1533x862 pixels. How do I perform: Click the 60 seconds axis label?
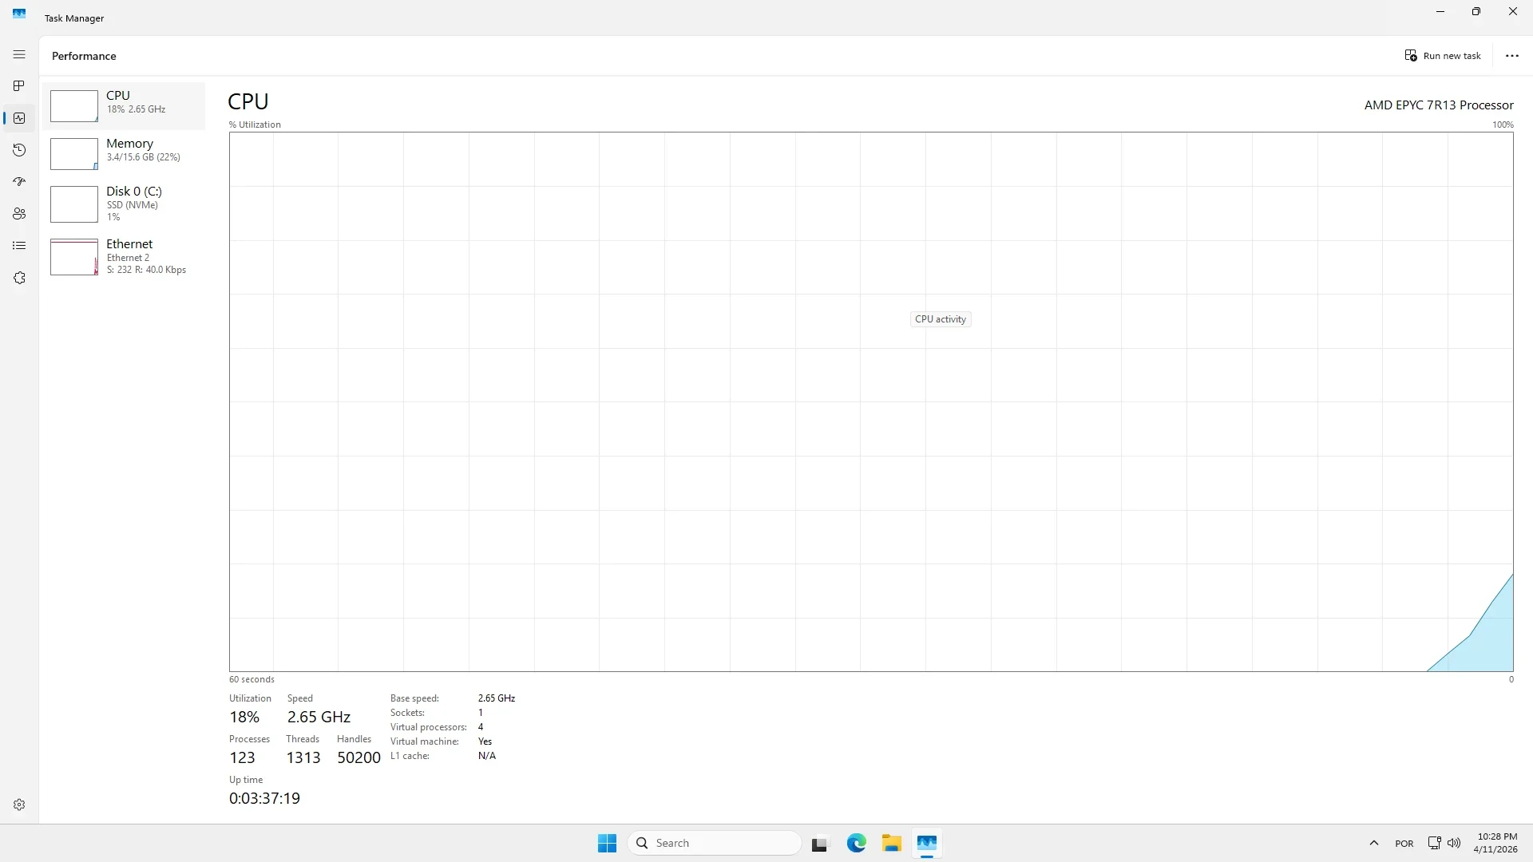252,679
